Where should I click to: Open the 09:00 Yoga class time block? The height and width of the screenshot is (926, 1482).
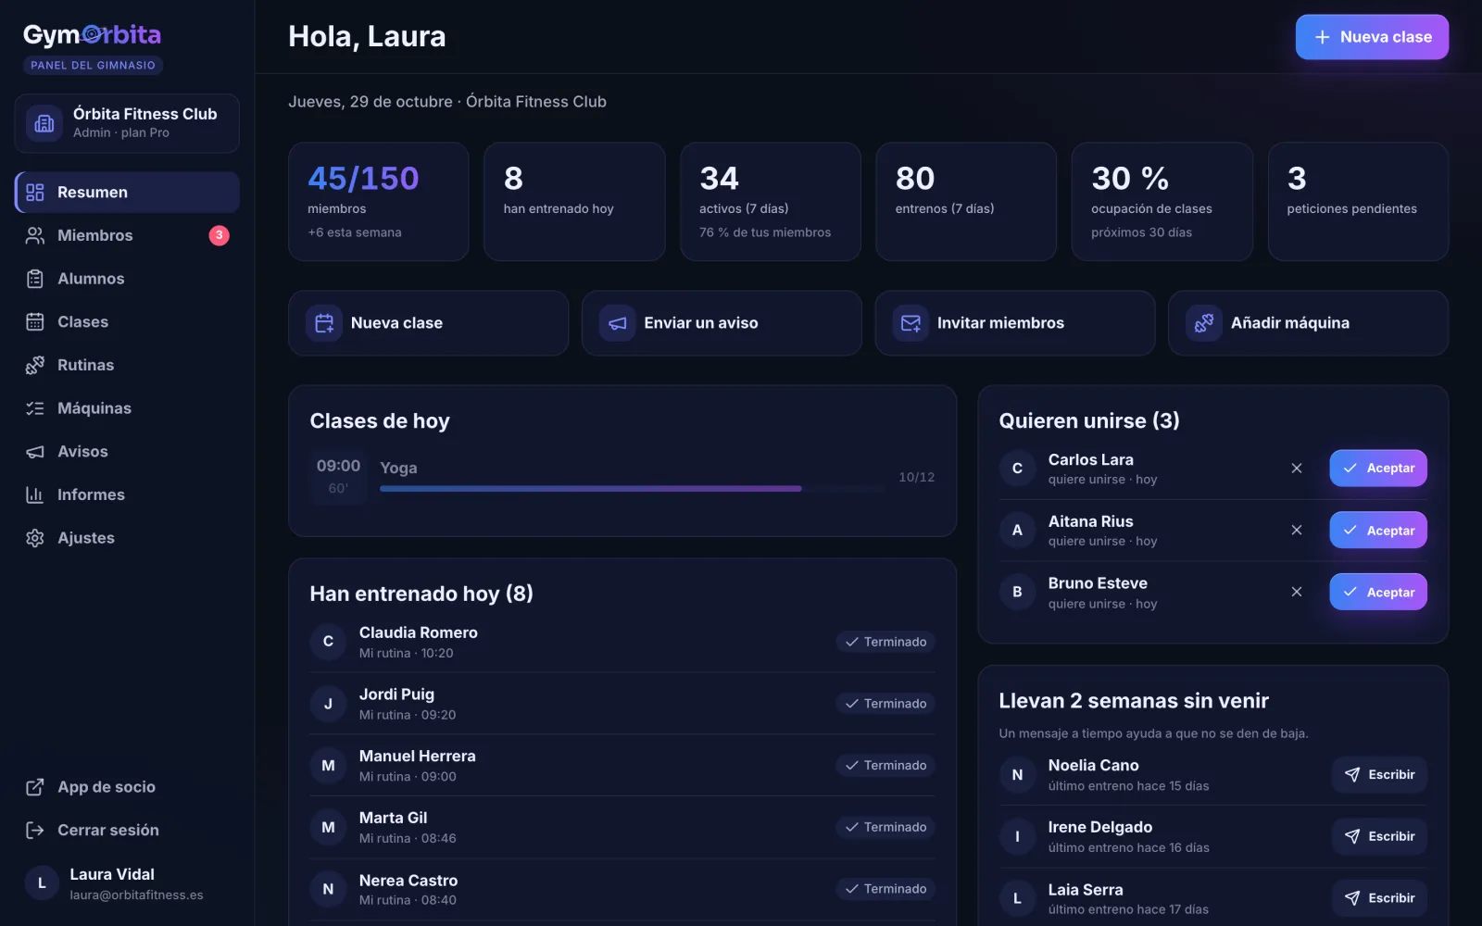339,476
